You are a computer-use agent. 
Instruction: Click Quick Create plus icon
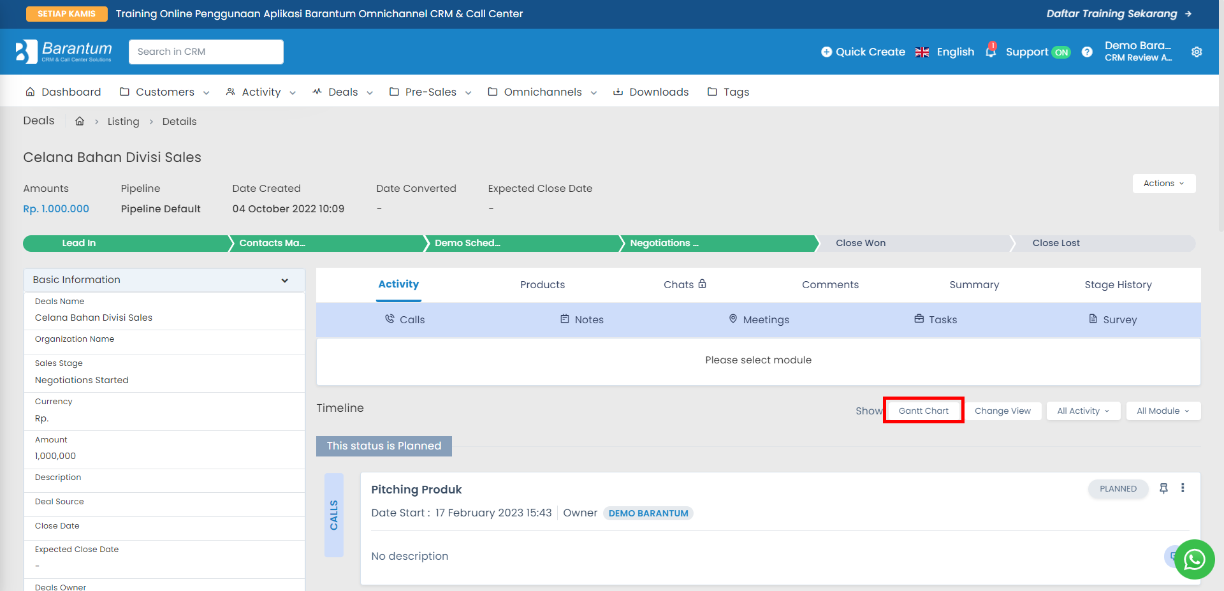tap(826, 52)
